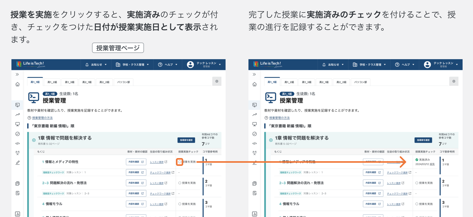
Task: Open the check-circle icon in right sidebar
Action: coord(254,134)
